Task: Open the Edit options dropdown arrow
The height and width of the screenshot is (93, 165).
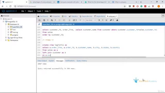Action: (x=76, y=20)
